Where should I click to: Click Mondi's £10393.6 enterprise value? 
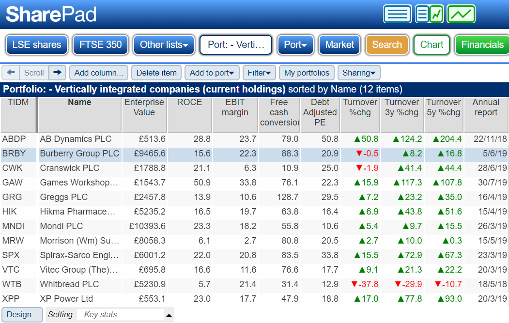coord(147,226)
